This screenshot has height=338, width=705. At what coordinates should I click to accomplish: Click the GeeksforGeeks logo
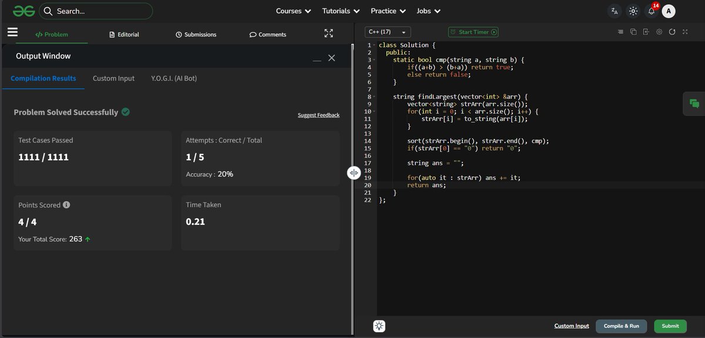[24, 11]
